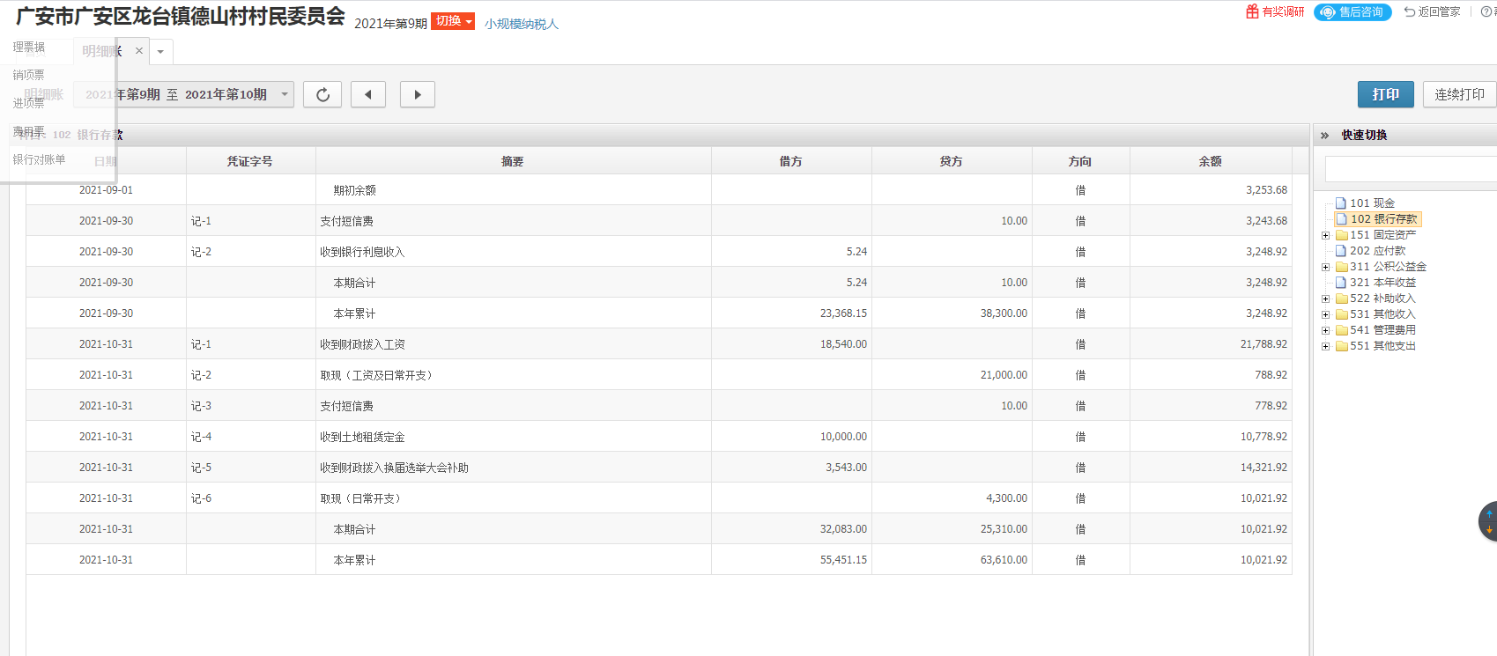Click the 小规模纳税人 link
This screenshot has width=1497, height=656.
(521, 24)
